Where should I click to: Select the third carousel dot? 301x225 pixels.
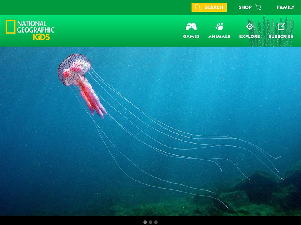click(x=156, y=222)
